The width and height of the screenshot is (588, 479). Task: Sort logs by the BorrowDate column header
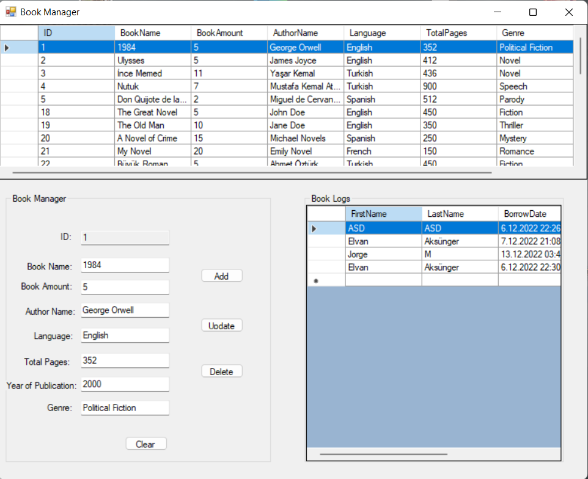click(527, 213)
